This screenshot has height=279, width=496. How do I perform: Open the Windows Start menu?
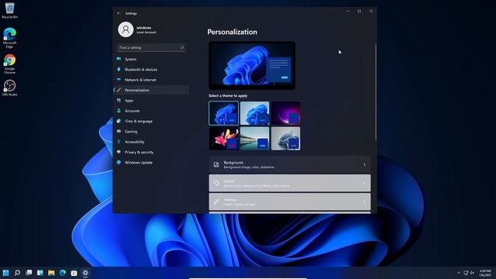[5, 273]
